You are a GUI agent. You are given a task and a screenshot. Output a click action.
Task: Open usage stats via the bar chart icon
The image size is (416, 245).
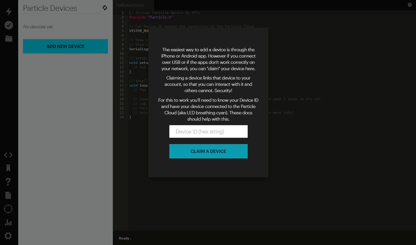pyautogui.click(x=8, y=222)
